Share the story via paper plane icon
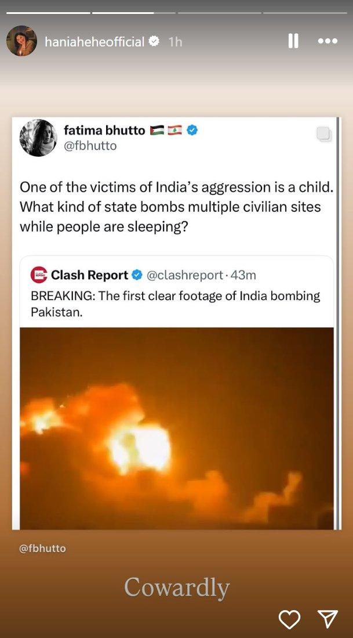Screen dimensions: 353x638 pyautogui.click(x=328, y=619)
